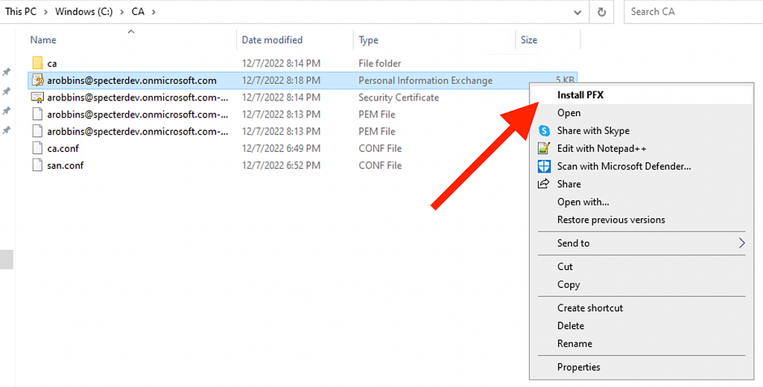Navigate to Windows (C:) in breadcrumb
The image size is (763, 387).
point(83,12)
